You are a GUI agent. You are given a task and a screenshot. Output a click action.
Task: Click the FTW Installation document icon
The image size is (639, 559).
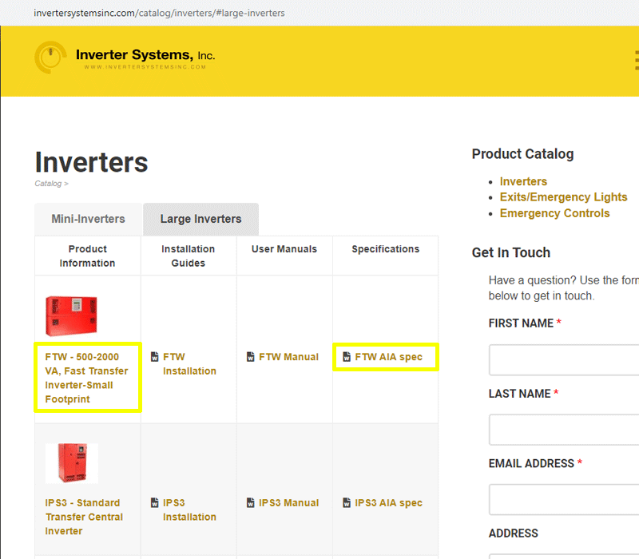(x=155, y=358)
